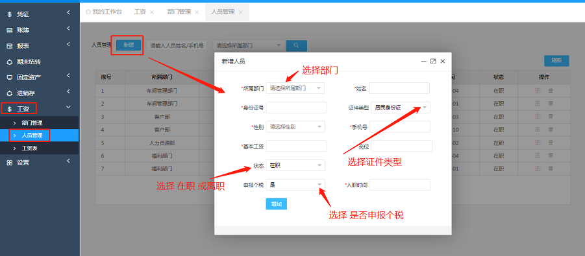Screen dimensions: 585x256
Task: Click the 固定资产 monitor icon in sidebar
Action: 9,77
